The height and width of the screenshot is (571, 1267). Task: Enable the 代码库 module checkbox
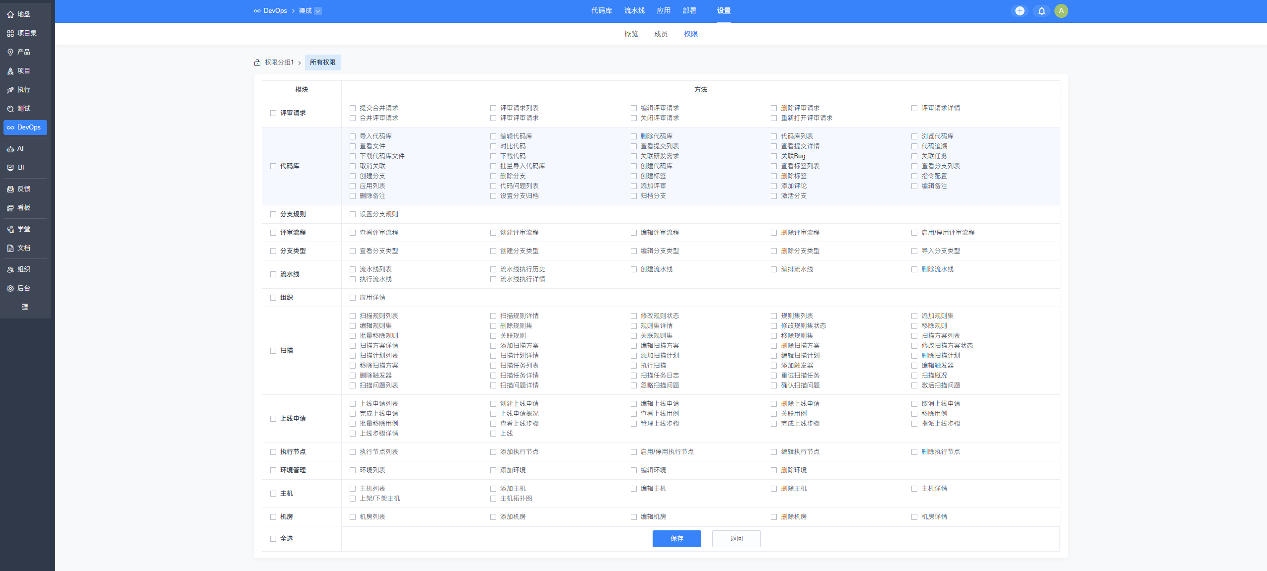pos(273,166)
